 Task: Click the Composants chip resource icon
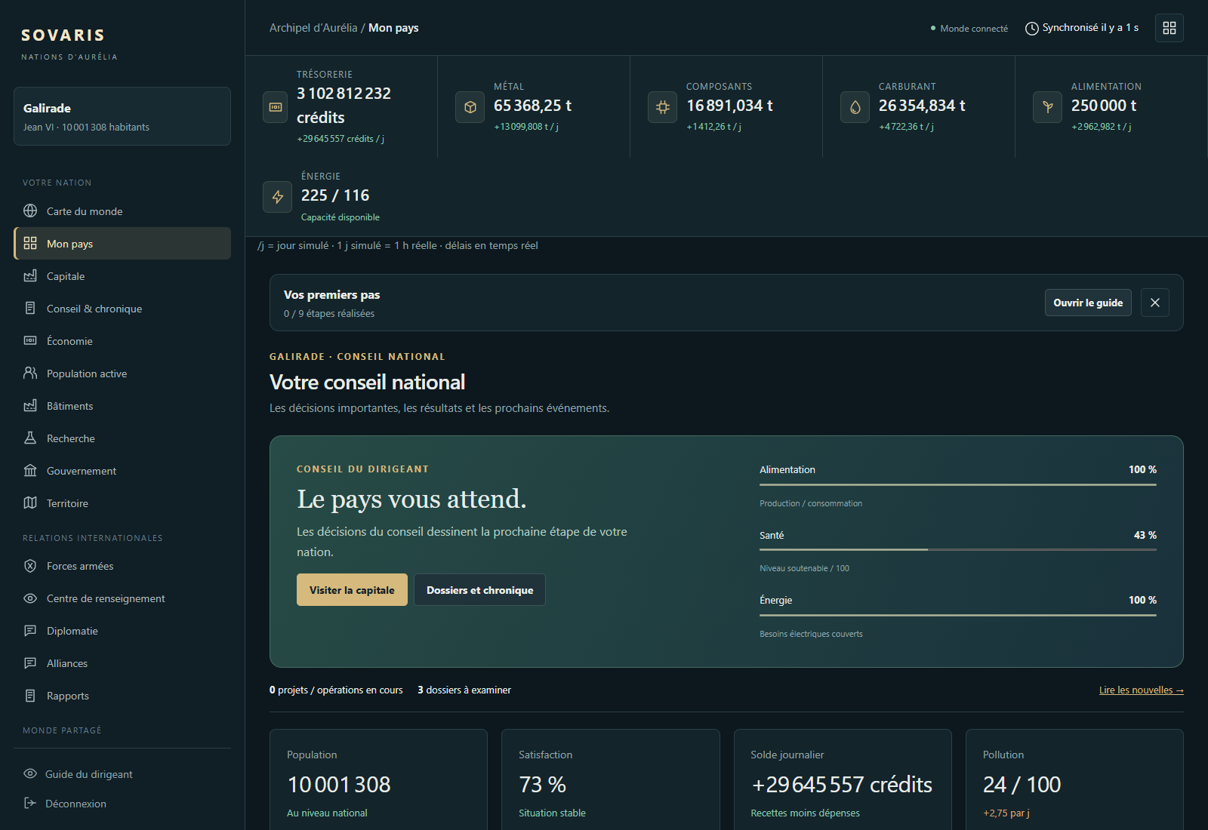click(662, 107)
